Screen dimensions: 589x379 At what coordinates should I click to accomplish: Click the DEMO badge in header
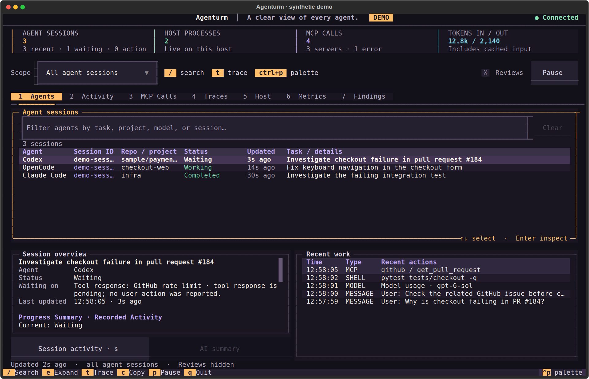tap(381, 18)
